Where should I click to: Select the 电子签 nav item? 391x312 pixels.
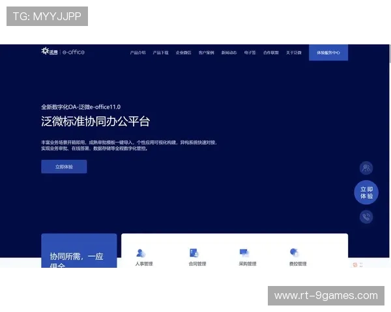[250, 53]
